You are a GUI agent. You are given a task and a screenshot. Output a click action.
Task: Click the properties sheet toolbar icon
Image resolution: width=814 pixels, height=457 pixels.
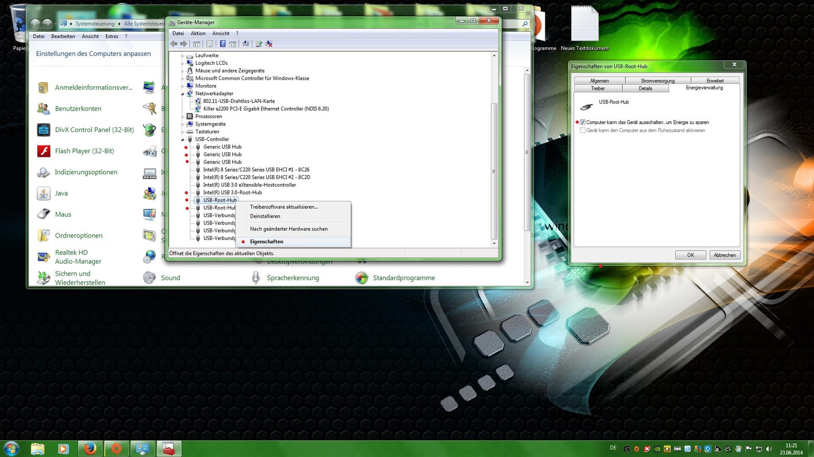(x=210, y=44)
